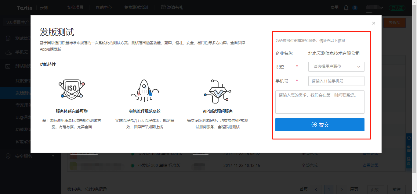Click the 手机云 cloud icon

(x=9, y=52)
